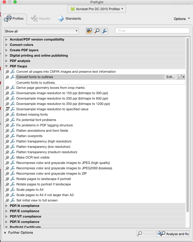Viewport: 193px width, 242px height.
Task: Click the Edit... button for selected fixup
Action: (171, 77)
